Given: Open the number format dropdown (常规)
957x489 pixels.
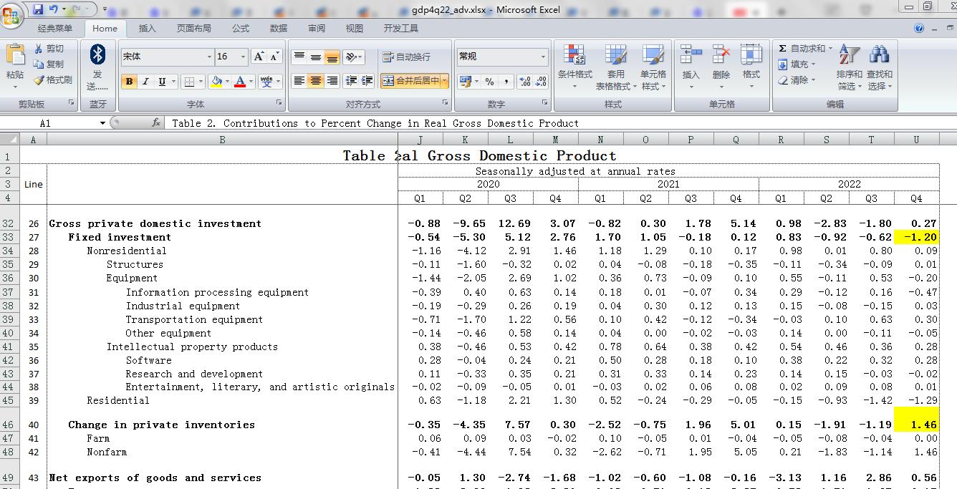Looking at the screenshot, I should coord(543,57).
